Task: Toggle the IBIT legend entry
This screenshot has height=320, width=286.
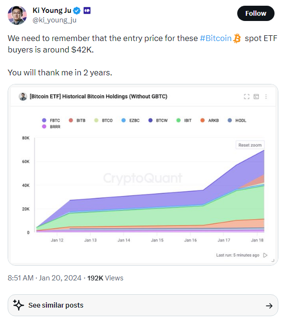Action: tap(184, 120)
